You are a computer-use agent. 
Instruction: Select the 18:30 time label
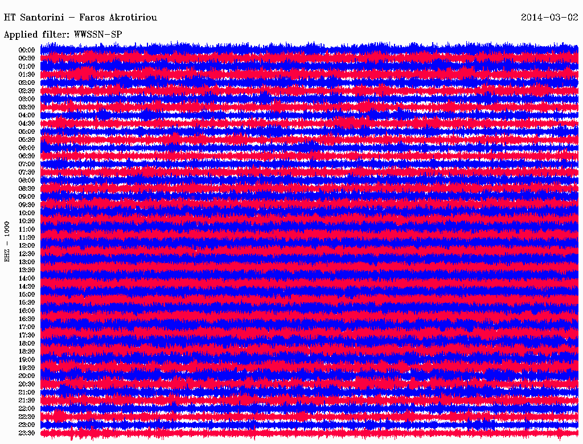[x=27, y=351]
